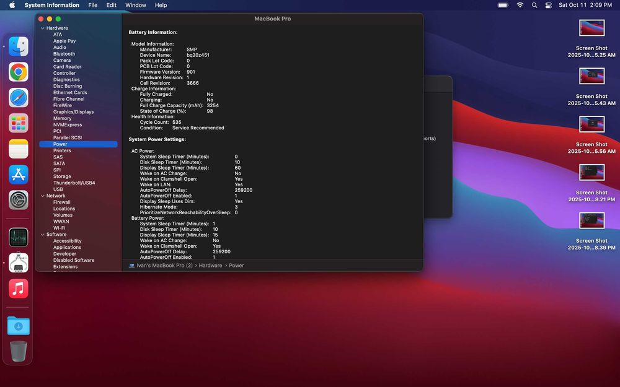This screenshot has height=387, width=620.
Task: Open Activity Monitor in dock
Action: coord(19,237)
